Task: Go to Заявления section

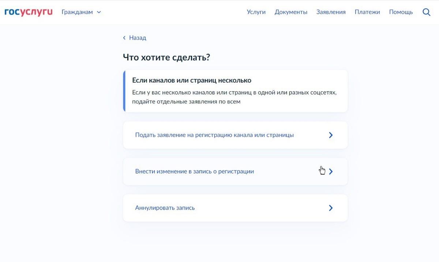Action: (x=331, y=12)
